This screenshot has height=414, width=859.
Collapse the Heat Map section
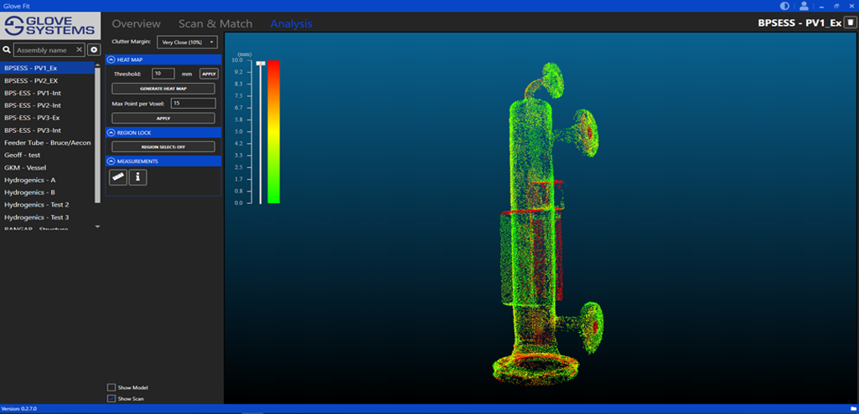(111, 59)
